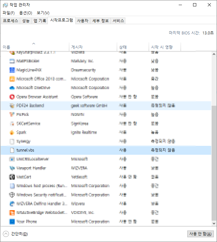Image resolution: width=217 pixels, height=242 pixels.
Task: Click the PDF24 Backend row icon
Action: pos(12,106)
